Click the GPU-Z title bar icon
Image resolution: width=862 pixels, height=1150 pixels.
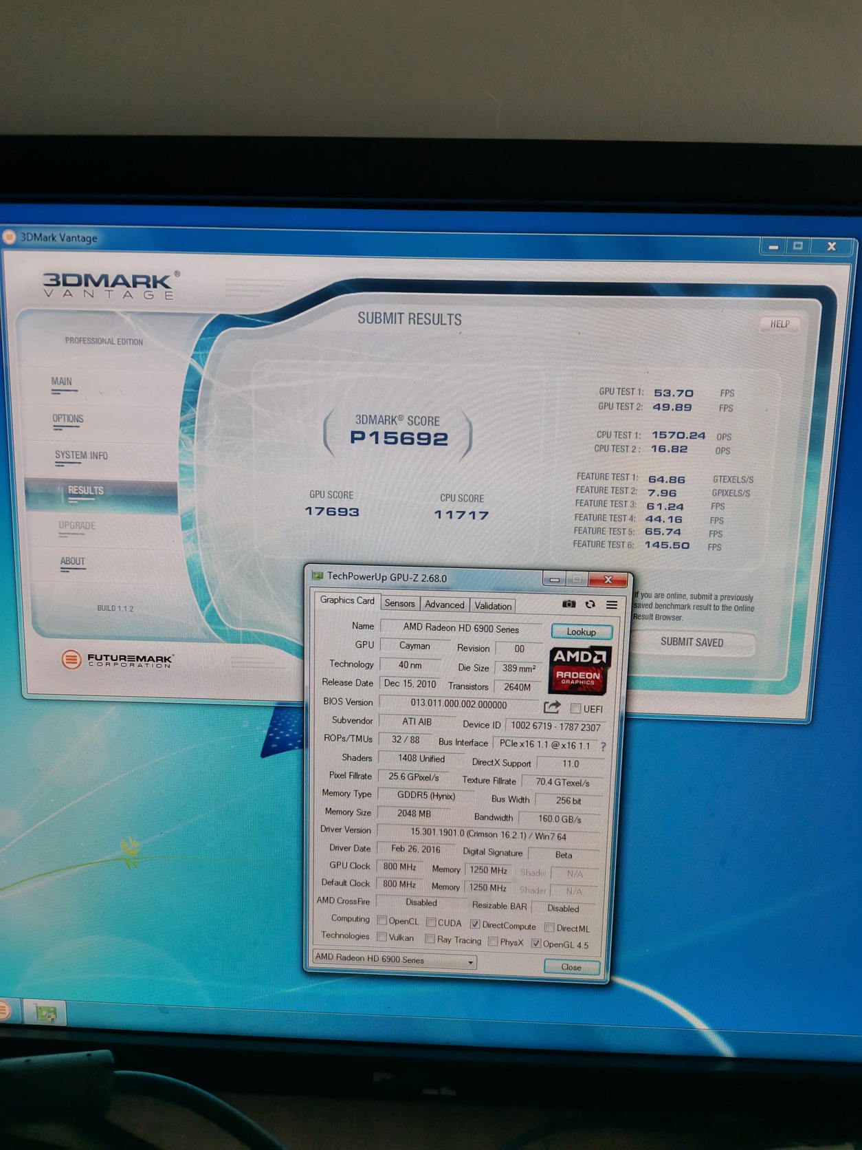pyautogui.click(x=318, y=576)
